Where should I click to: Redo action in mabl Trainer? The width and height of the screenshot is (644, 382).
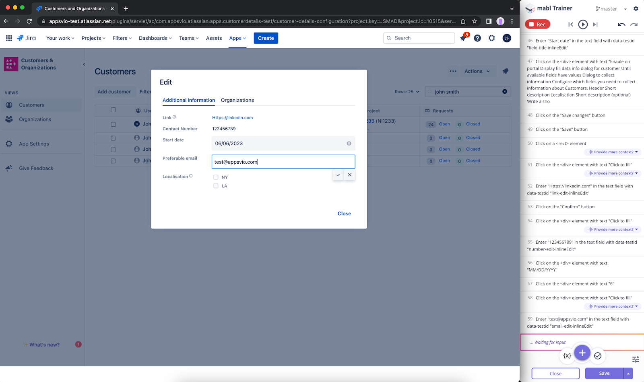click(634, 25)
